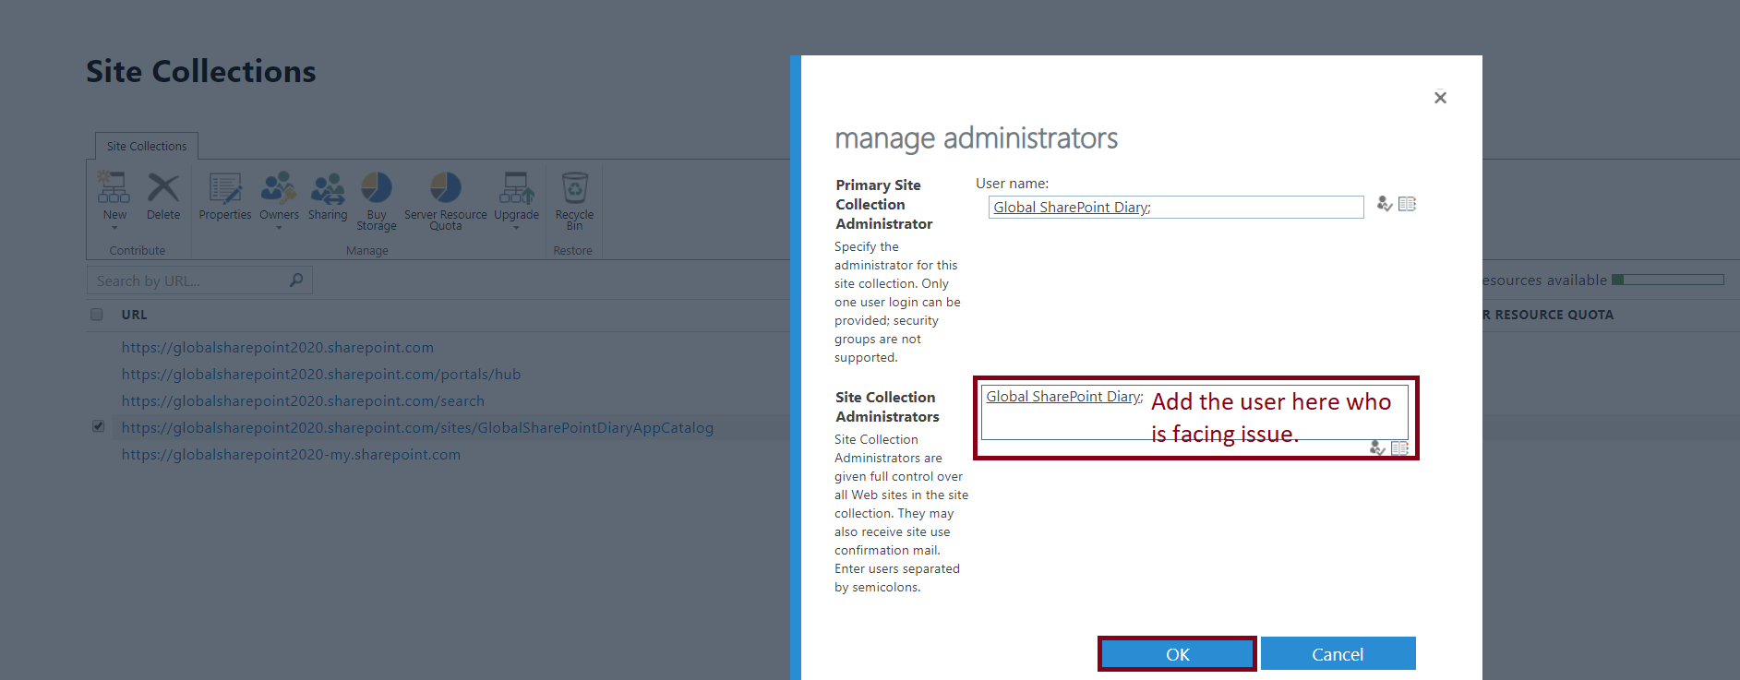This screenshot has width=1740, height=680.
Task: Toggle the select-all checkbox beside URL header
Action: click(x=97, y=315)
